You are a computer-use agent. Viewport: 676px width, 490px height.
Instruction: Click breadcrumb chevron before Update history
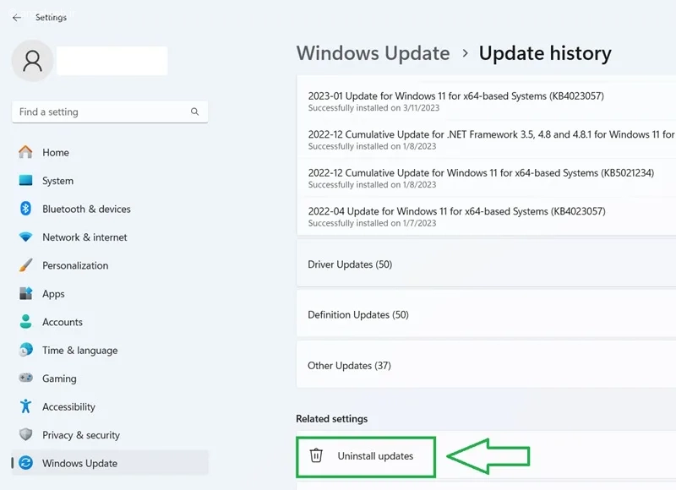coord(465,53)
